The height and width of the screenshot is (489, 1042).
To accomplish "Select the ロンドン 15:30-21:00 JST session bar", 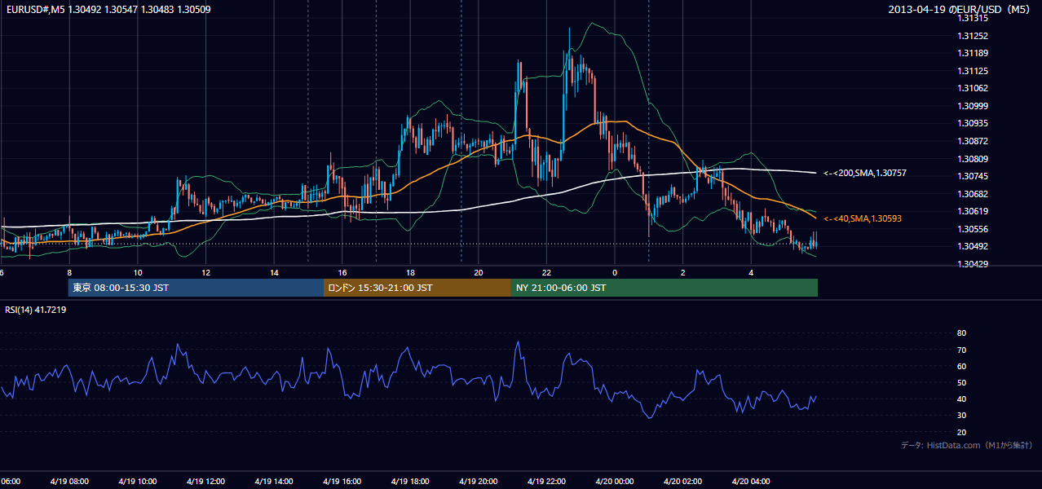I will click(417, 288).
